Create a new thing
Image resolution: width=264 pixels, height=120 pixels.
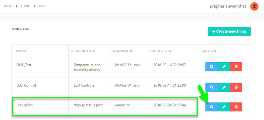[229, 31]
